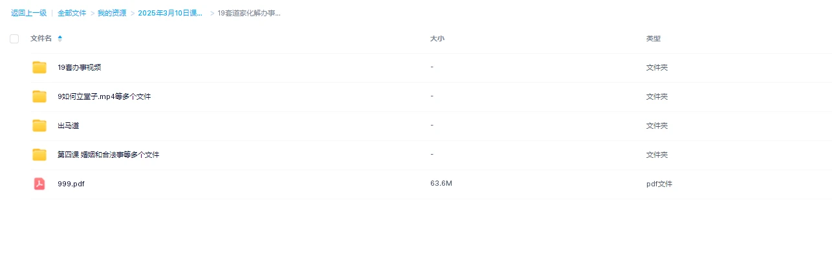Click the 文件名 column header

pos(41,39)
